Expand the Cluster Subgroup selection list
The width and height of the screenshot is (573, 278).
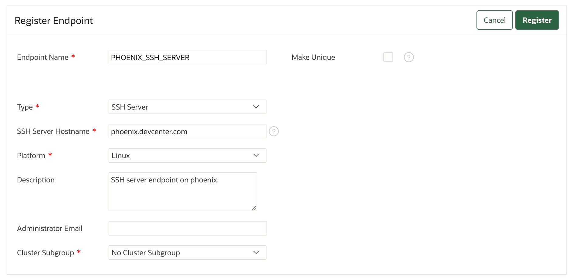pyautogui.click(x=187, y=252)
